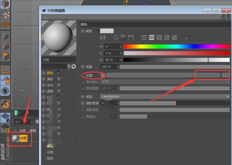Click green timeline marker at frame 0
Viewport: 232px width, 165px height.
click(x=16, y=113)
